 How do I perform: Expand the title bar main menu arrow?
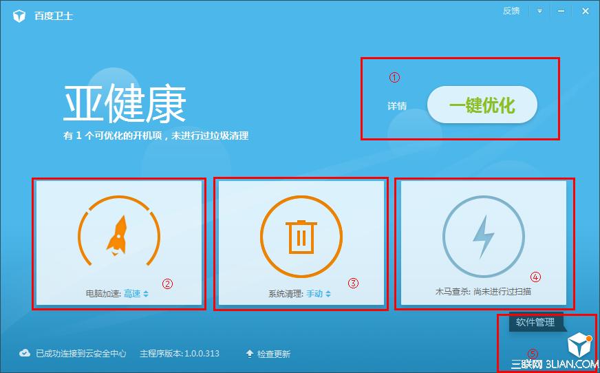[x=540, y=11]
